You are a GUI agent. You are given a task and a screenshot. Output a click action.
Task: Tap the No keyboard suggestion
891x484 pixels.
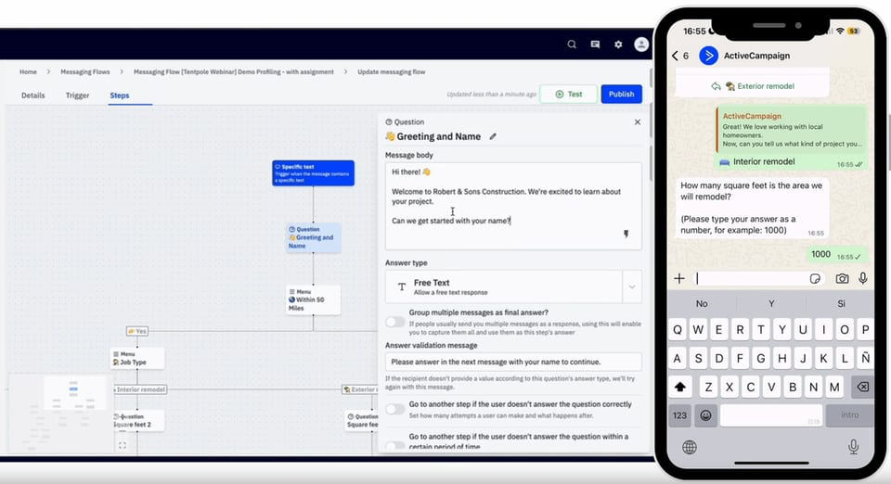tap(702, 303)
